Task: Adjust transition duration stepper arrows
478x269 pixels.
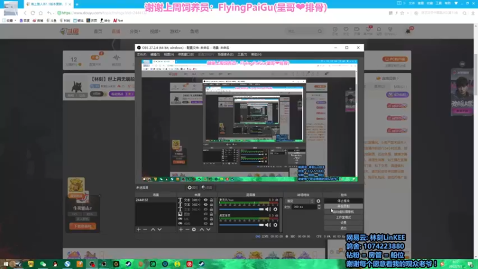Action: (x=319, y=207)
